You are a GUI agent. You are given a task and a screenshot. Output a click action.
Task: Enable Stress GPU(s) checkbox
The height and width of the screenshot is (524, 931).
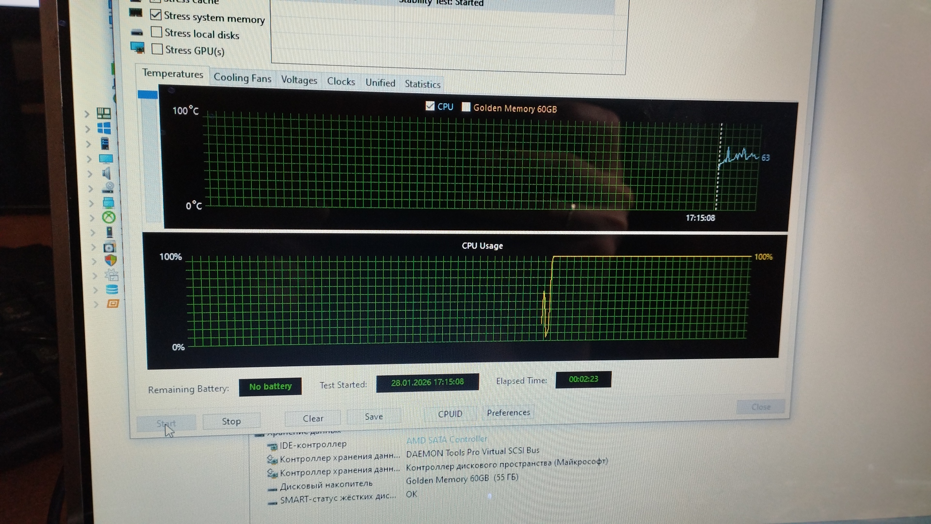(x=157, y=49)
